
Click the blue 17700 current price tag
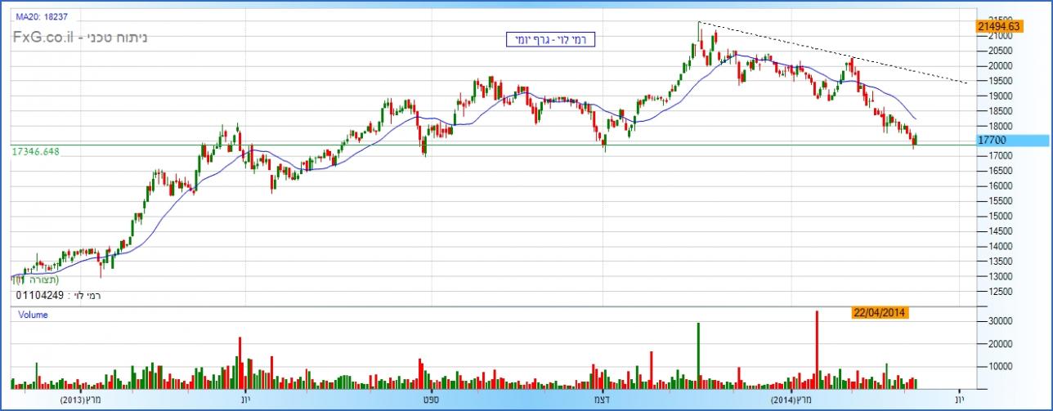[998, 141]
